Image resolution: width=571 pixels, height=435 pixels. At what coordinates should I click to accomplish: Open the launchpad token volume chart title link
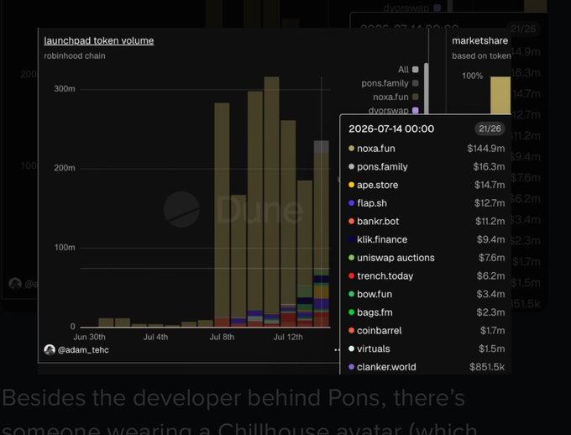click(99, 41)
